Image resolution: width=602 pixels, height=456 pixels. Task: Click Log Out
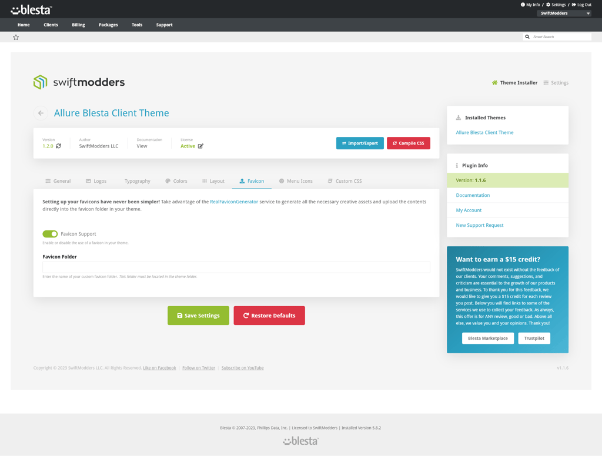581,5
